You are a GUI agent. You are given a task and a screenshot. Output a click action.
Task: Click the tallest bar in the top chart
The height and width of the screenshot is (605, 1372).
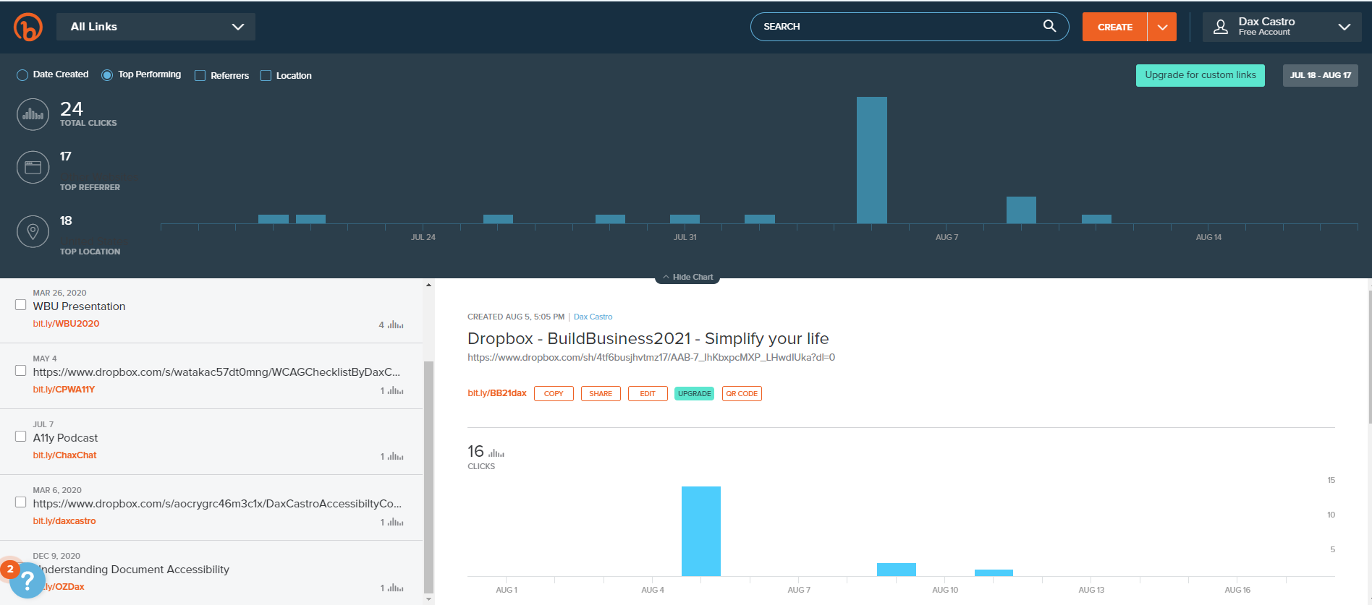871,160
